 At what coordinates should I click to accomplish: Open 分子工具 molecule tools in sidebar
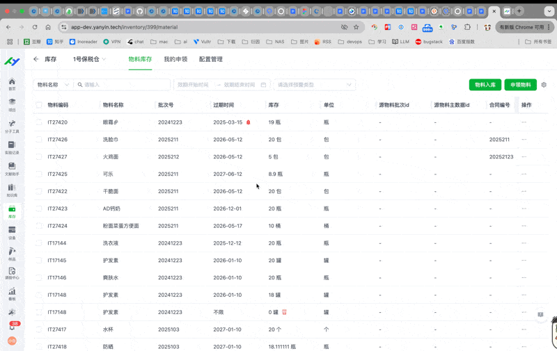12,125
